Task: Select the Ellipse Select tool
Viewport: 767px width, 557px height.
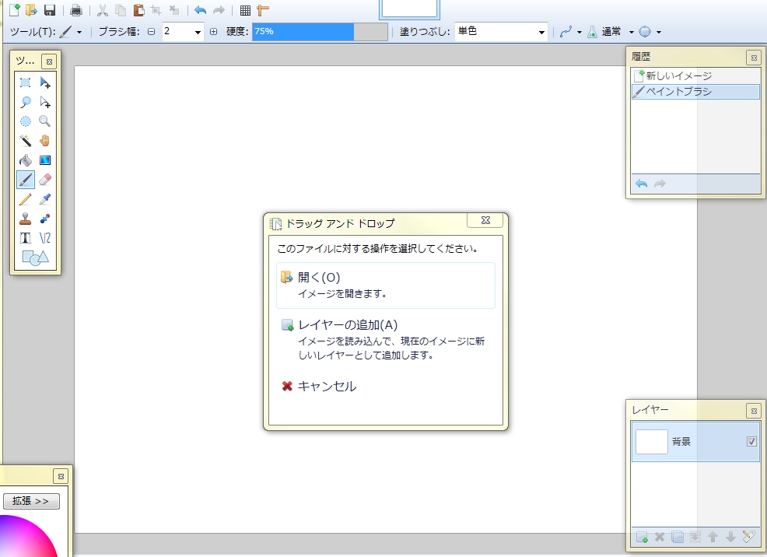Action: pos(26,121)
